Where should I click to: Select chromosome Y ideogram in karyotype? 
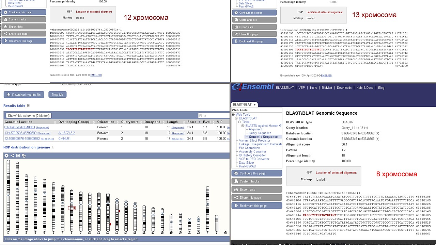[x=217, y=223]
